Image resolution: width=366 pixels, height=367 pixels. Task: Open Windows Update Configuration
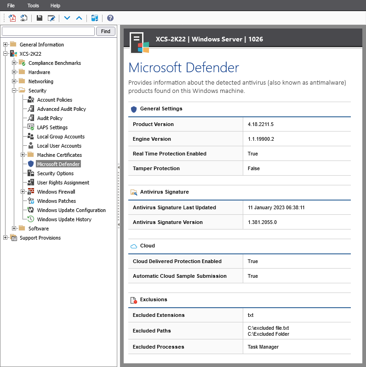tap(71, 210)
